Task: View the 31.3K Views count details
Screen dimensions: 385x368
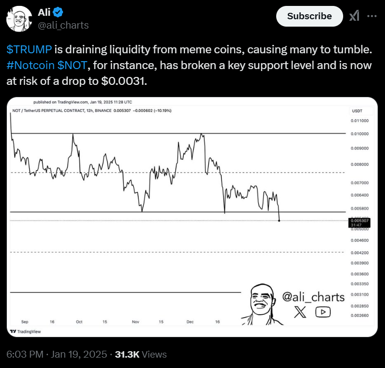Action: click(141, 355)
